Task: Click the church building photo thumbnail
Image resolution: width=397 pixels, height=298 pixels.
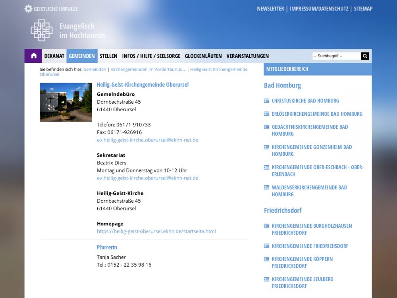Action: click(66, 102)
